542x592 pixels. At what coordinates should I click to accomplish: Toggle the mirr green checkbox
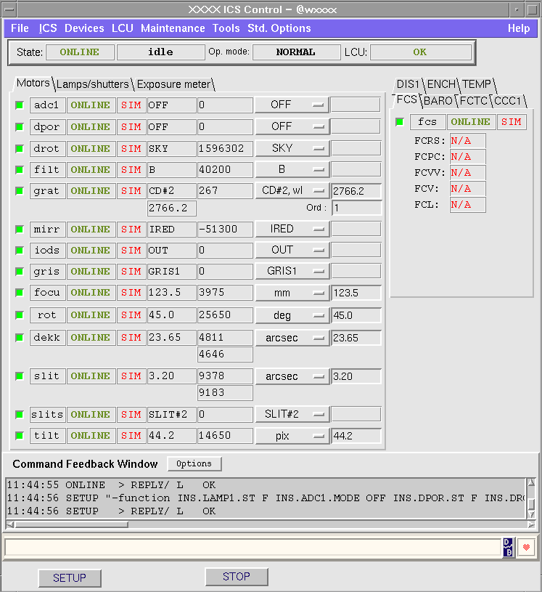(20, 230)
